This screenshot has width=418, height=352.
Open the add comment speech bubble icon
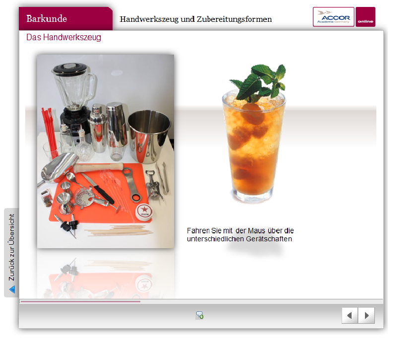[199, 315]
